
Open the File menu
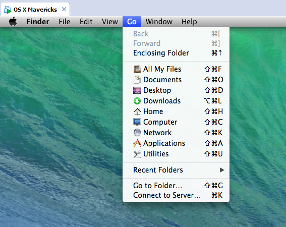pos(65,22)
